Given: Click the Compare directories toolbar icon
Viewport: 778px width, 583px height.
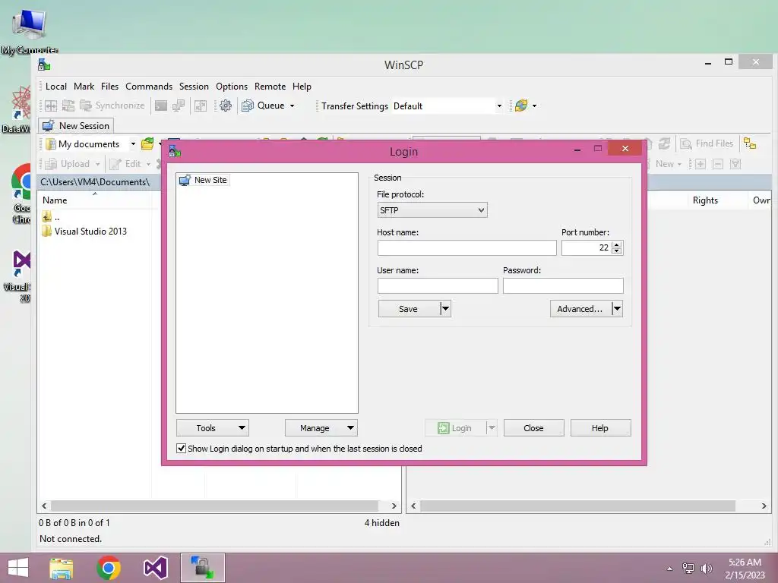Looking at the screenshot, I should (x=51, y=106).
